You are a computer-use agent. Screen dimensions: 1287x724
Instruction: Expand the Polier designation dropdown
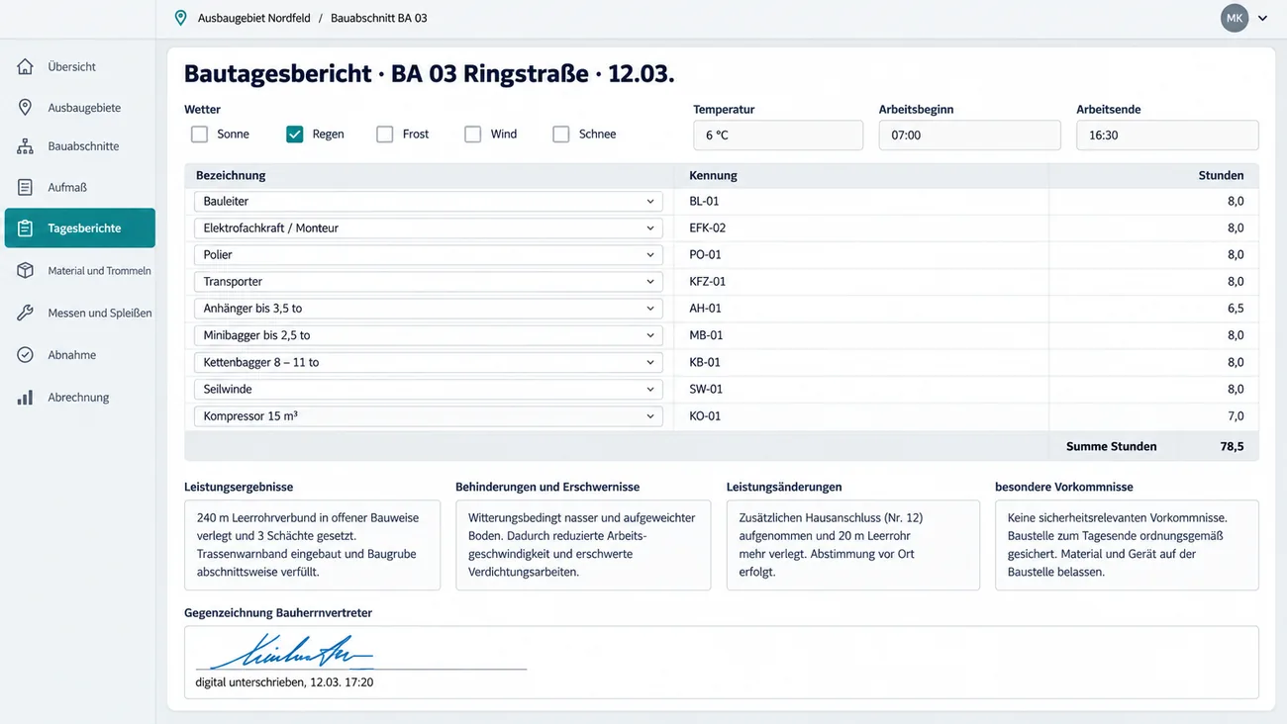429,254
